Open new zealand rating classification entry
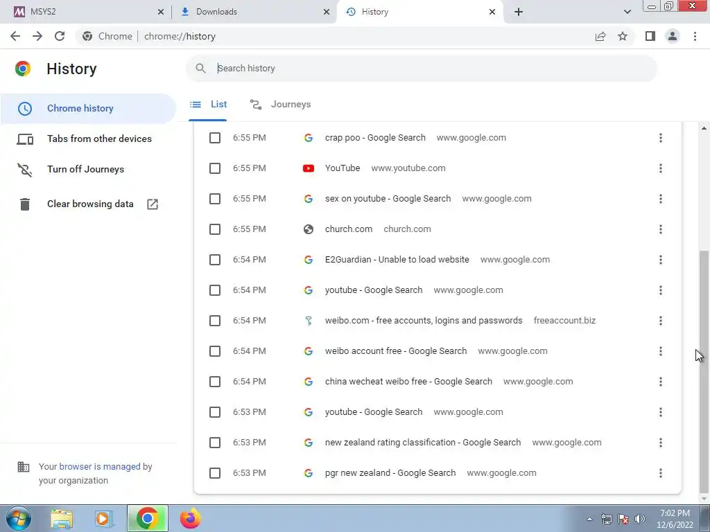Viewport: 710px width, 532px height. click(x=423, y=443)
